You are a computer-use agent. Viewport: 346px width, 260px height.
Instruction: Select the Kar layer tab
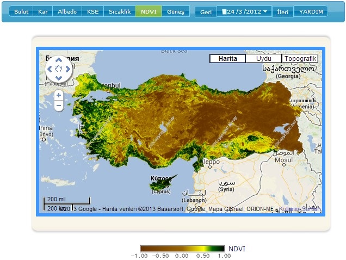[42, 12]
